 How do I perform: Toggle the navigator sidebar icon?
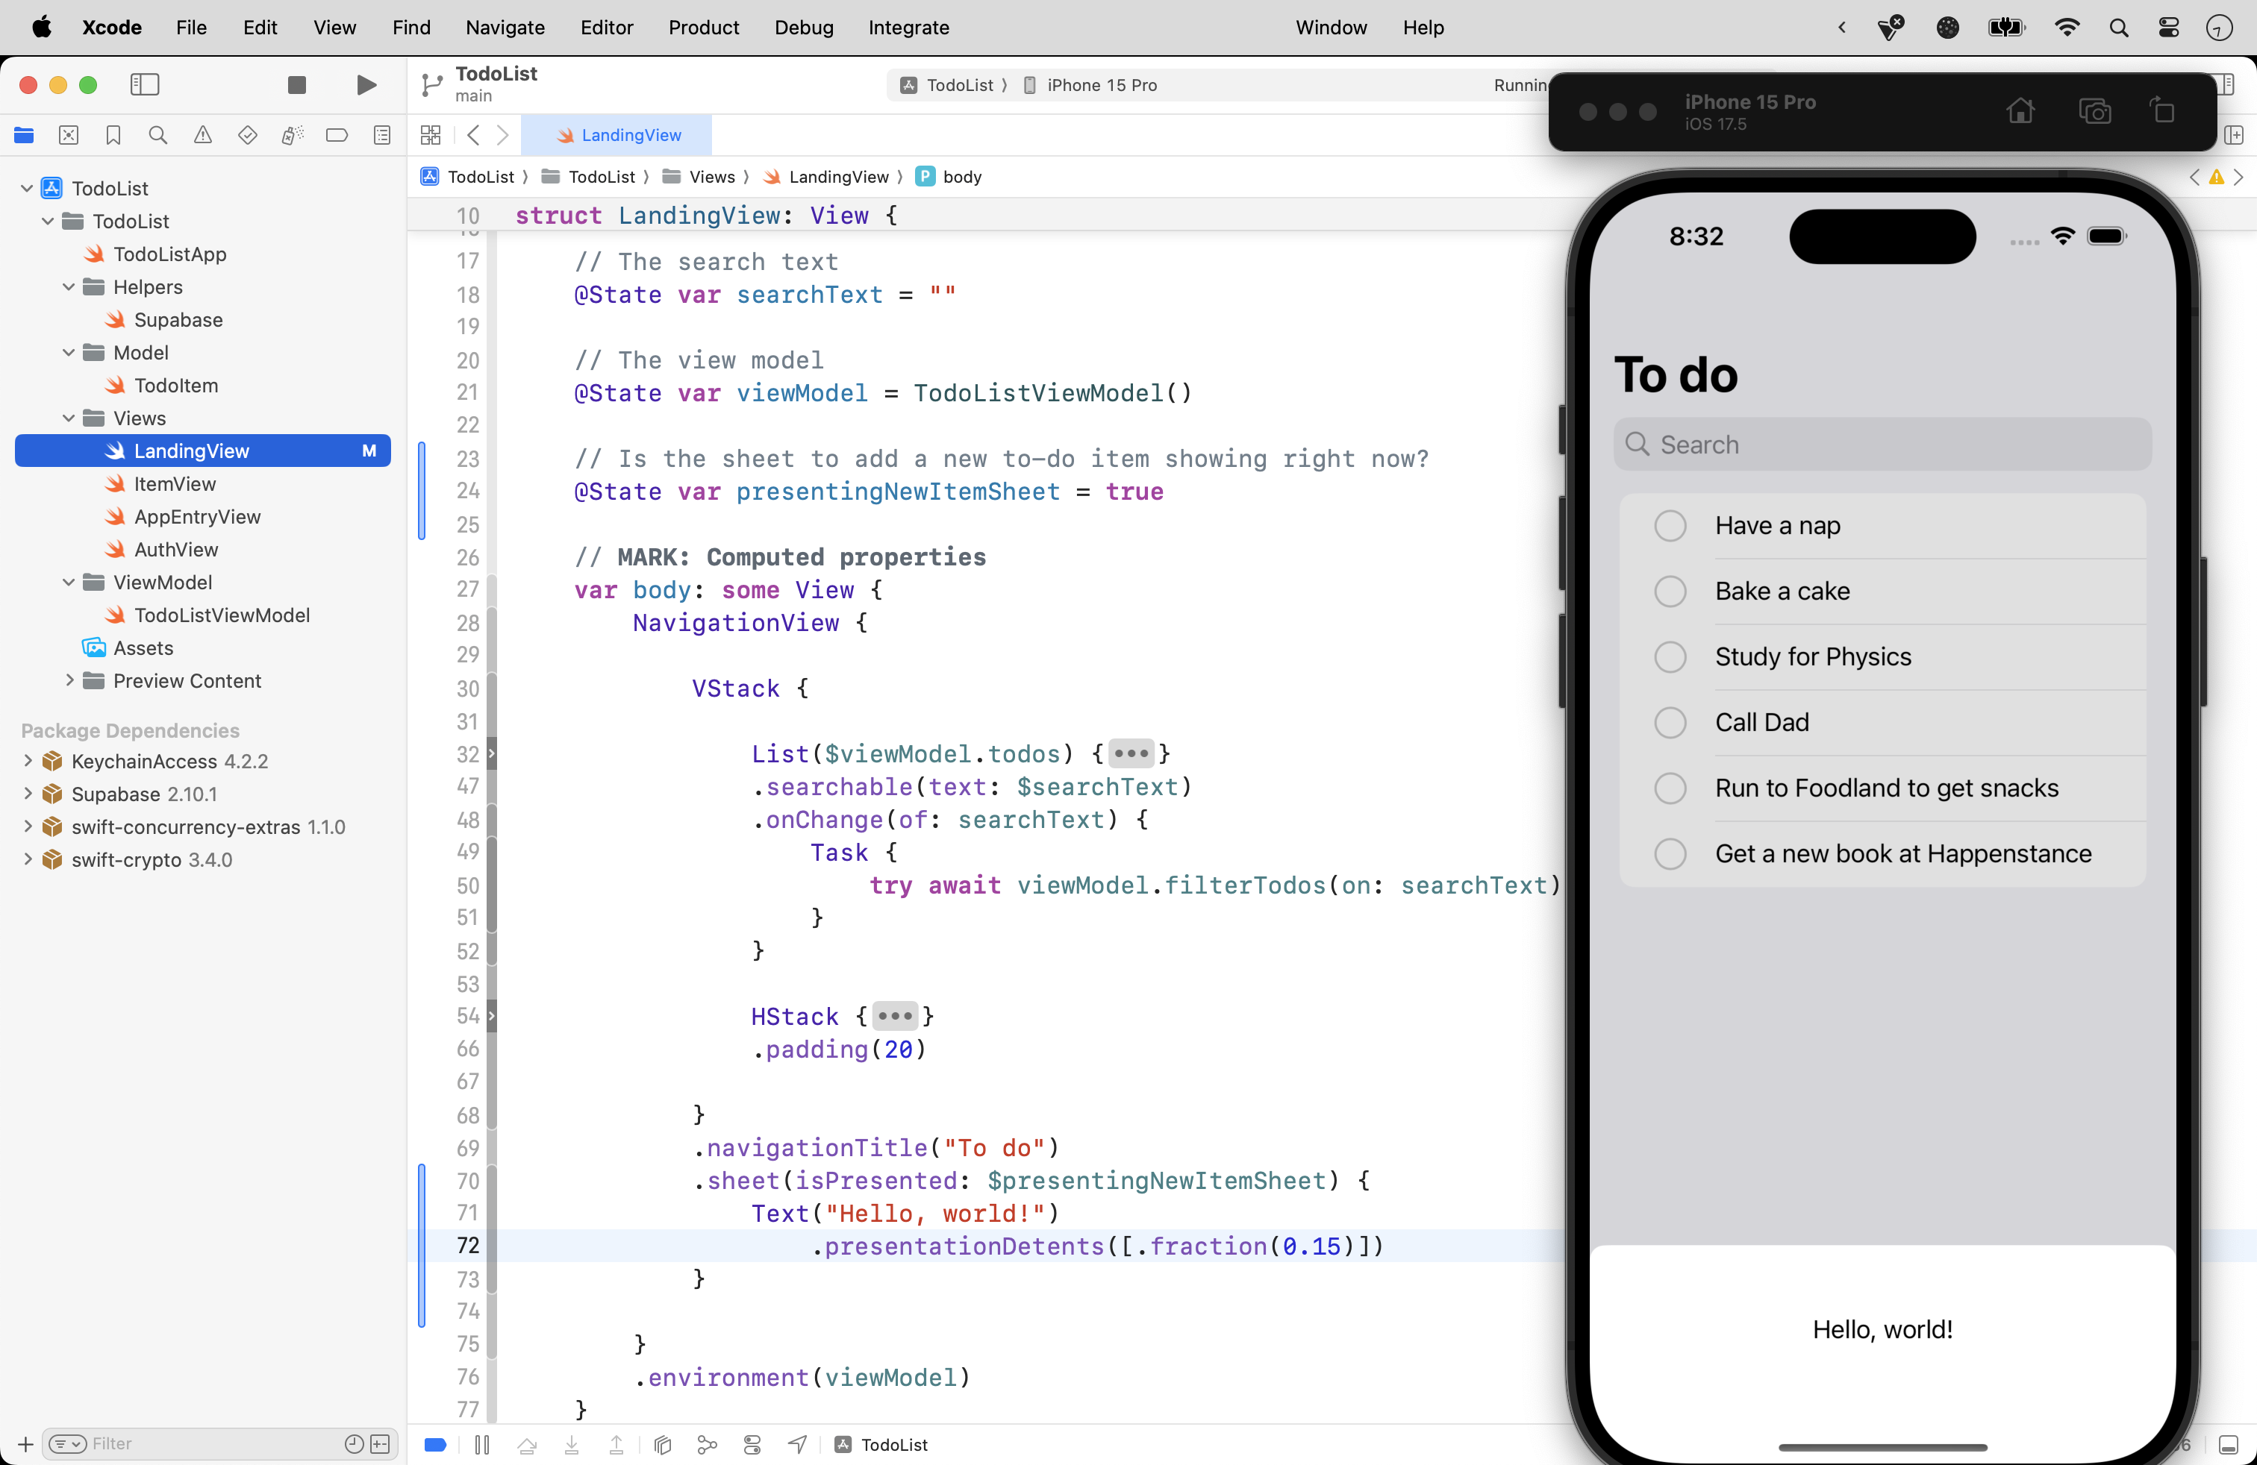pyautogui.click(x=144, y=85)
